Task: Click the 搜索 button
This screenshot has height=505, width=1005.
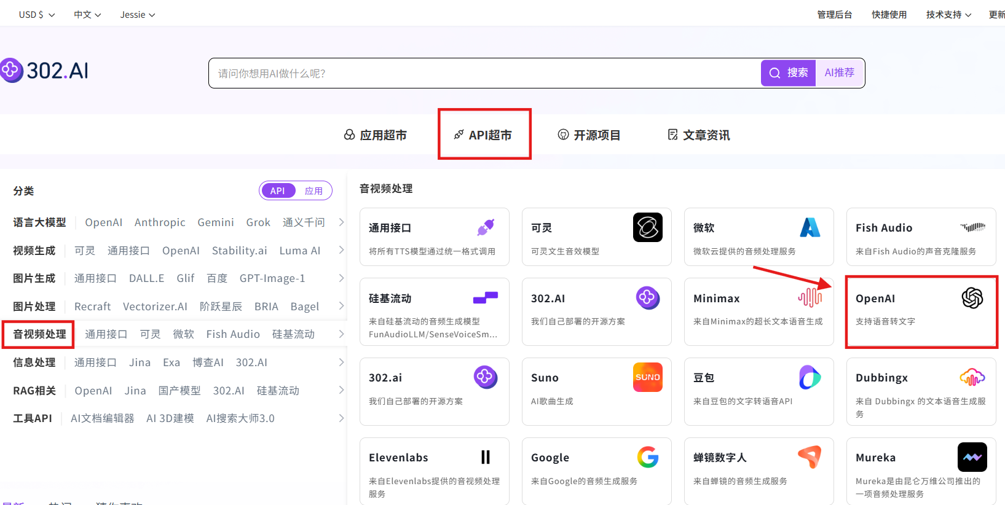Action: (789, 73)
